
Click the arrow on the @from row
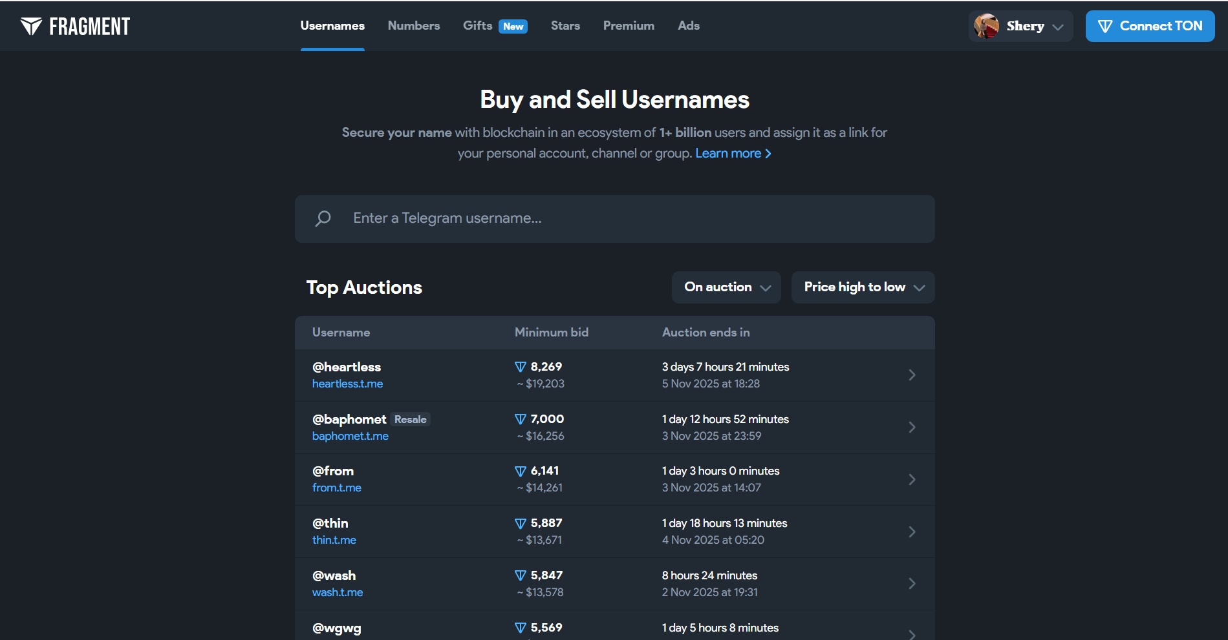[912, 479]
